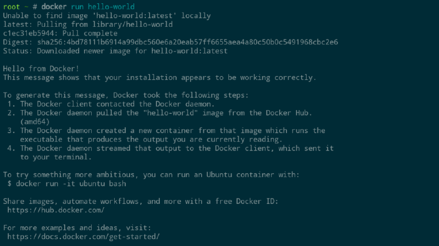Click the 'Unable to find image' message
Viewport: 439px width, 246px height.
pos(106,16)
